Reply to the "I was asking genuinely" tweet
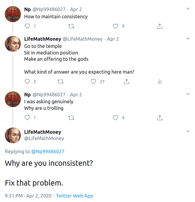The width and height of the screenshot is (195, 202). click(27, 118)
